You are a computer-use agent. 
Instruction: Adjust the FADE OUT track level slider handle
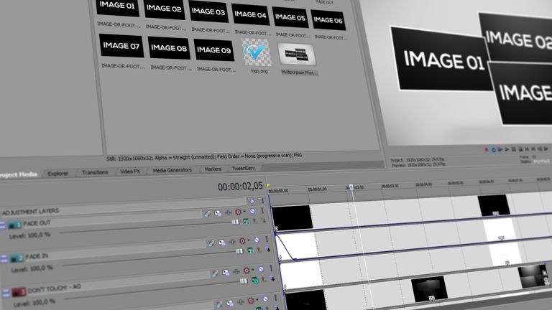coord(235,222)
